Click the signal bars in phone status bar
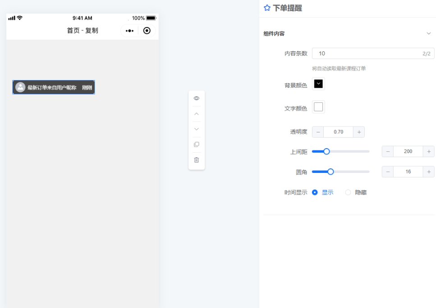 pyautogui.click(x=12, y=18)
